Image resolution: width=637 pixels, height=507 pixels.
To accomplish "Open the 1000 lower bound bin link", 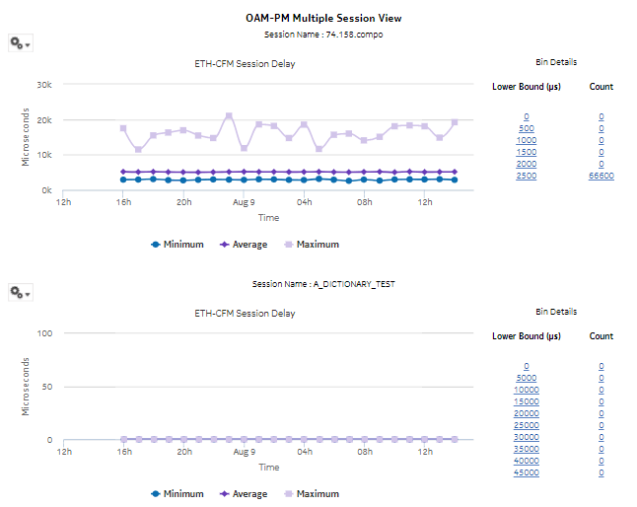I will click(x=527, y=141).
